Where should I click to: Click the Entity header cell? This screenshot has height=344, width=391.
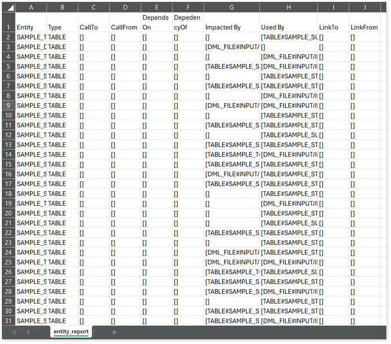pos(31,22)
